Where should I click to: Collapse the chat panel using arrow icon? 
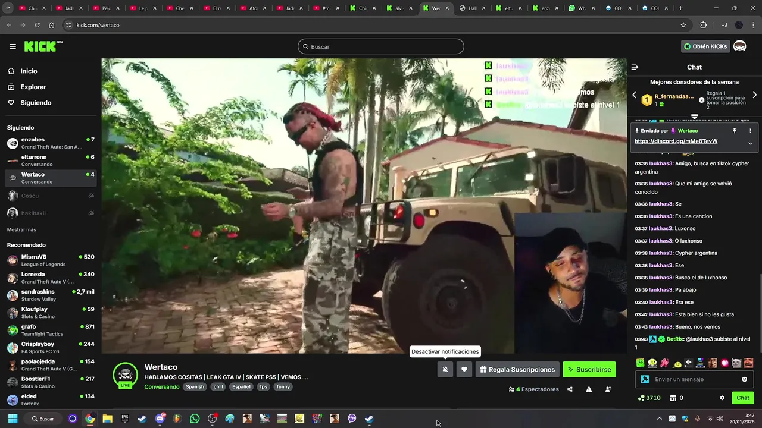click(x=635, y=67)
